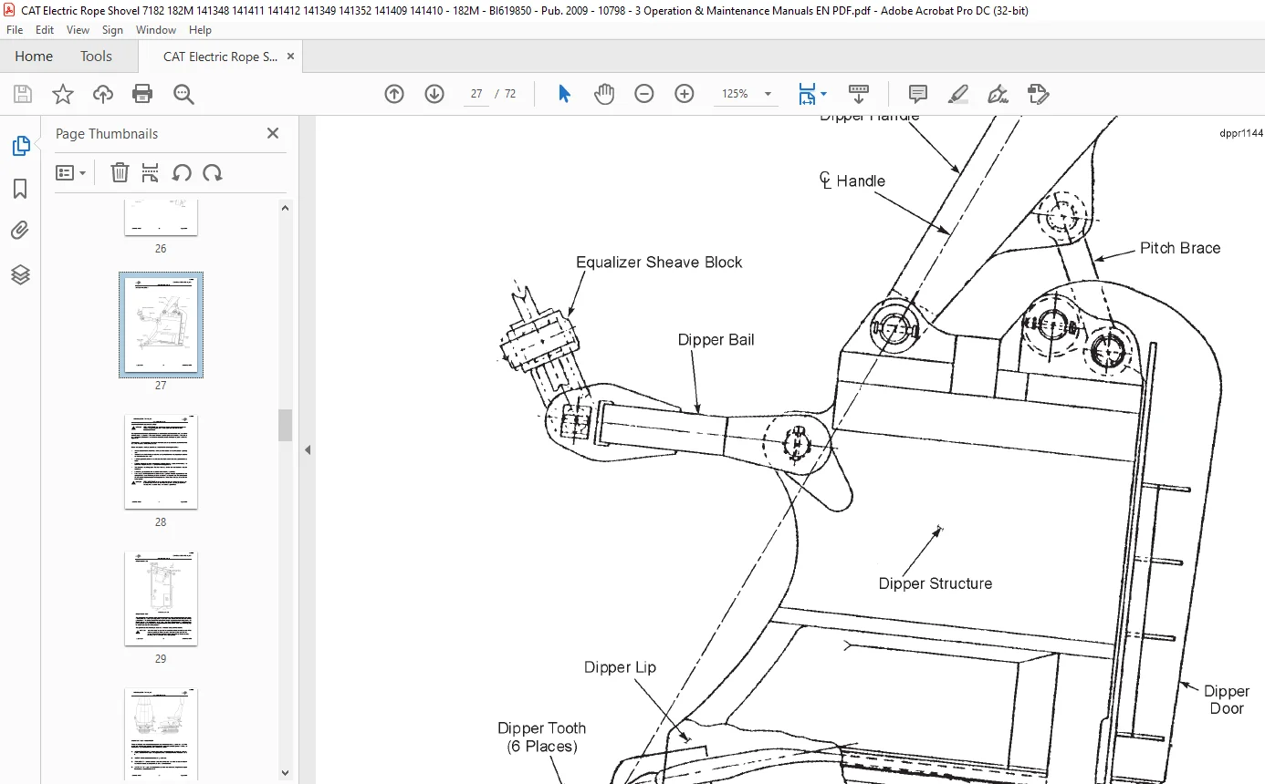
Task: Add bookmark star icon in toolbar
Action: (62, 94)
